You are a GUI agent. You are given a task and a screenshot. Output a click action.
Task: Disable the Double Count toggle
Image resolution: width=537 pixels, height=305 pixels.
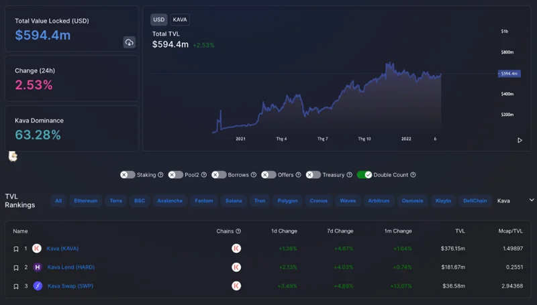tap(364, 175)
